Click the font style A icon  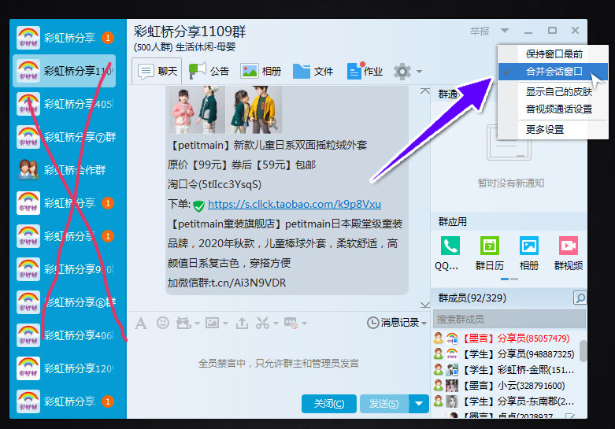click(141, 324)
